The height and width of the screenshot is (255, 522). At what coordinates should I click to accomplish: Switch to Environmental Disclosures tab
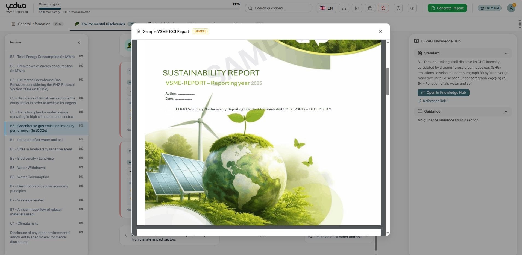click(x=103, y=24)
